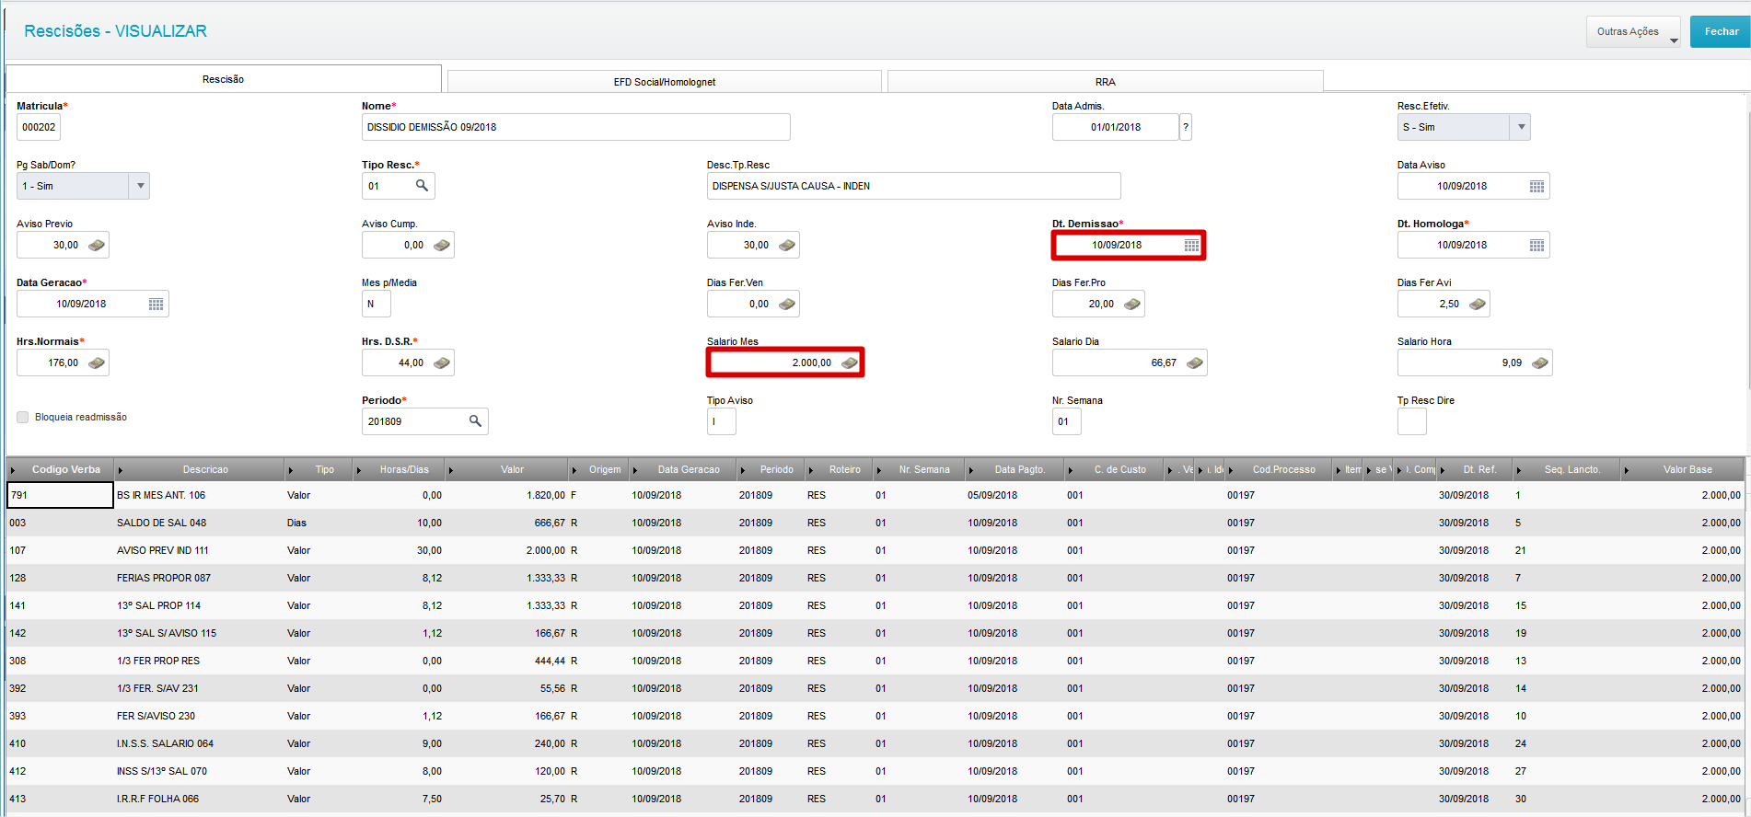Select row FER S/AVISO 230

coord(875,716)
